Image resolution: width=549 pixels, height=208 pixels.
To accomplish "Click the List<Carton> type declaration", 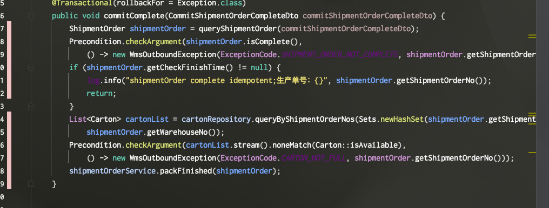I will (95, 119).
